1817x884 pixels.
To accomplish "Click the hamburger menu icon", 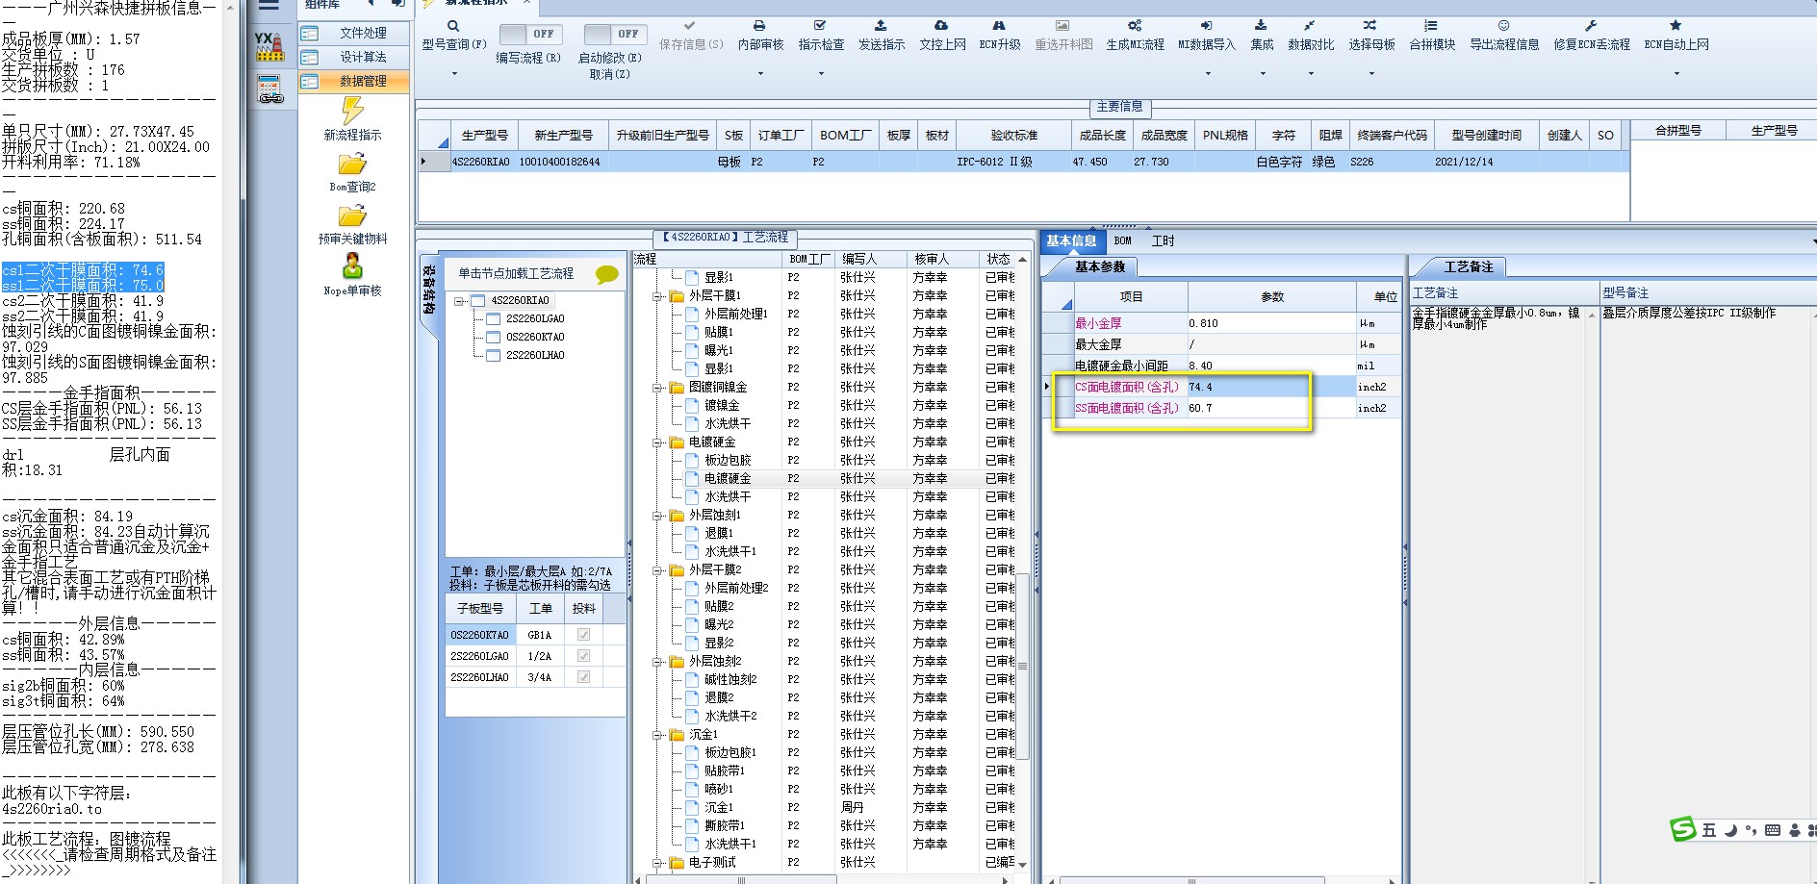I will pyautogui.click(x=269, y=5).
